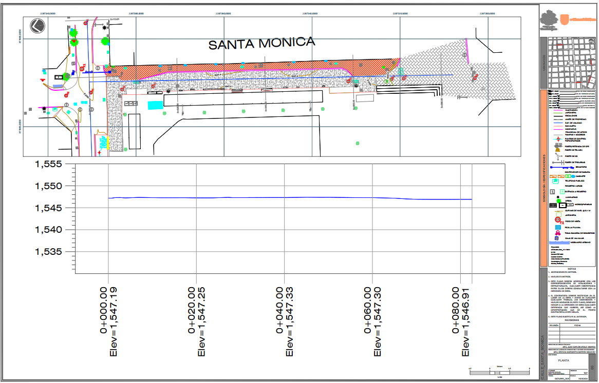Image resolution: width=599 pixels, height=383 pixels.
Task: Select the Teléfono Público legend symbol
Action: click(x=554, y=180)
